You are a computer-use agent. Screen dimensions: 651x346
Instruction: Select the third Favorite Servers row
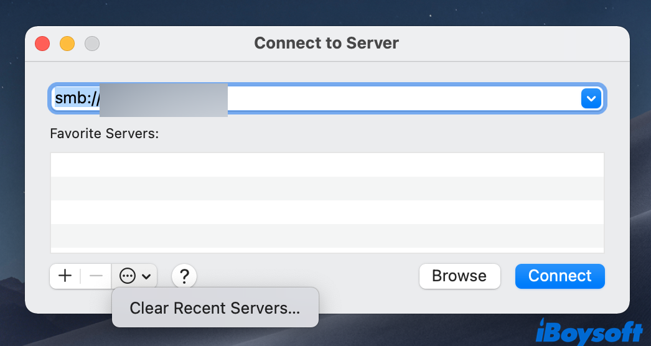coord(327,212)
